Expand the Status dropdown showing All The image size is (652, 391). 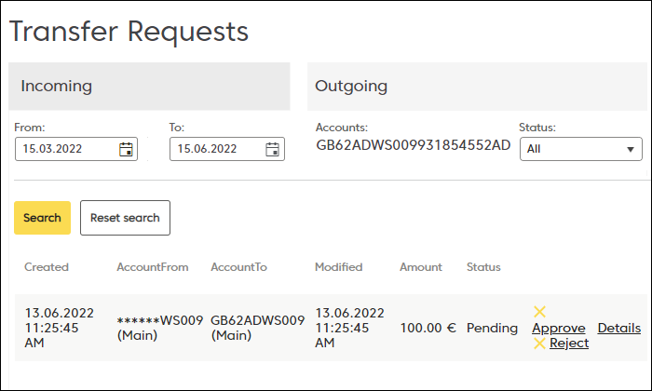579,149
